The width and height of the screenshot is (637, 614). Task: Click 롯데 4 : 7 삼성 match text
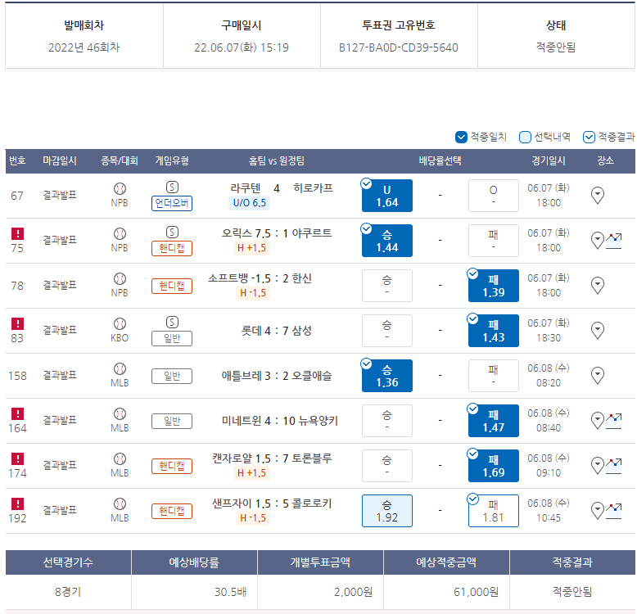276,331
